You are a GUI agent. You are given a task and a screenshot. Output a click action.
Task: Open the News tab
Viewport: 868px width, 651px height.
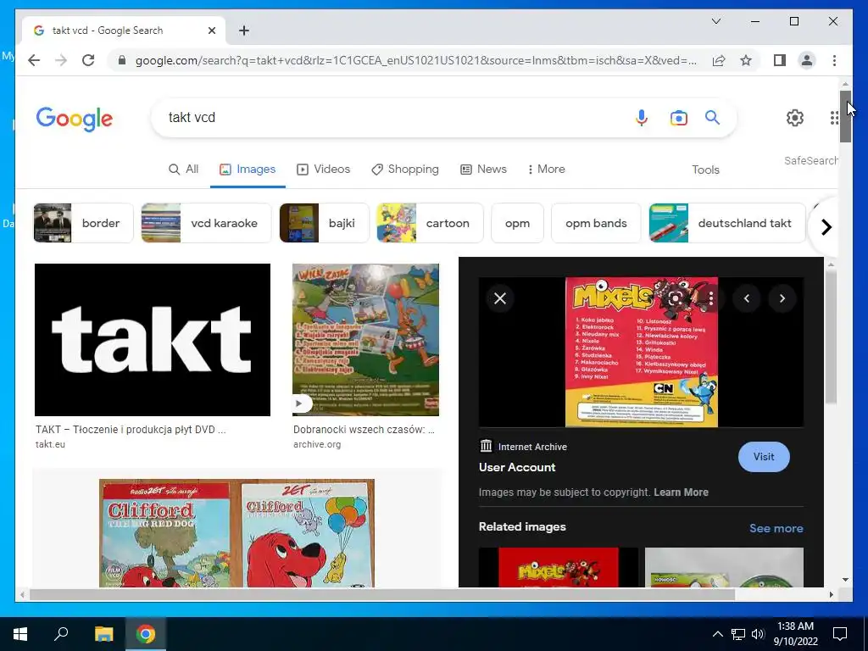point(483,169)
